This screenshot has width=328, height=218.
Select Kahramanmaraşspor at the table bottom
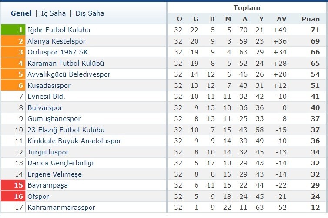tap(61, 207)
